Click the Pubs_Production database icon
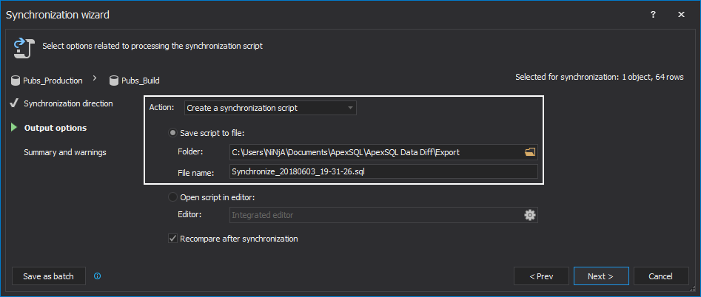The height and width of the screenshot is (297, 701). tap(17, 81)
